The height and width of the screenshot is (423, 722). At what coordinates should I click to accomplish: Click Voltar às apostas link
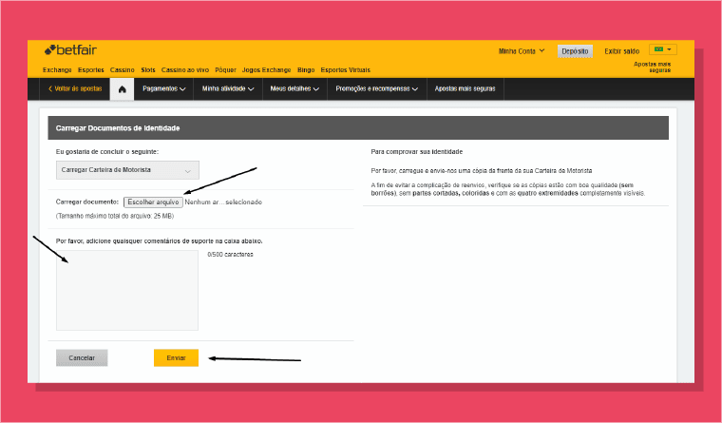(75, 88)
